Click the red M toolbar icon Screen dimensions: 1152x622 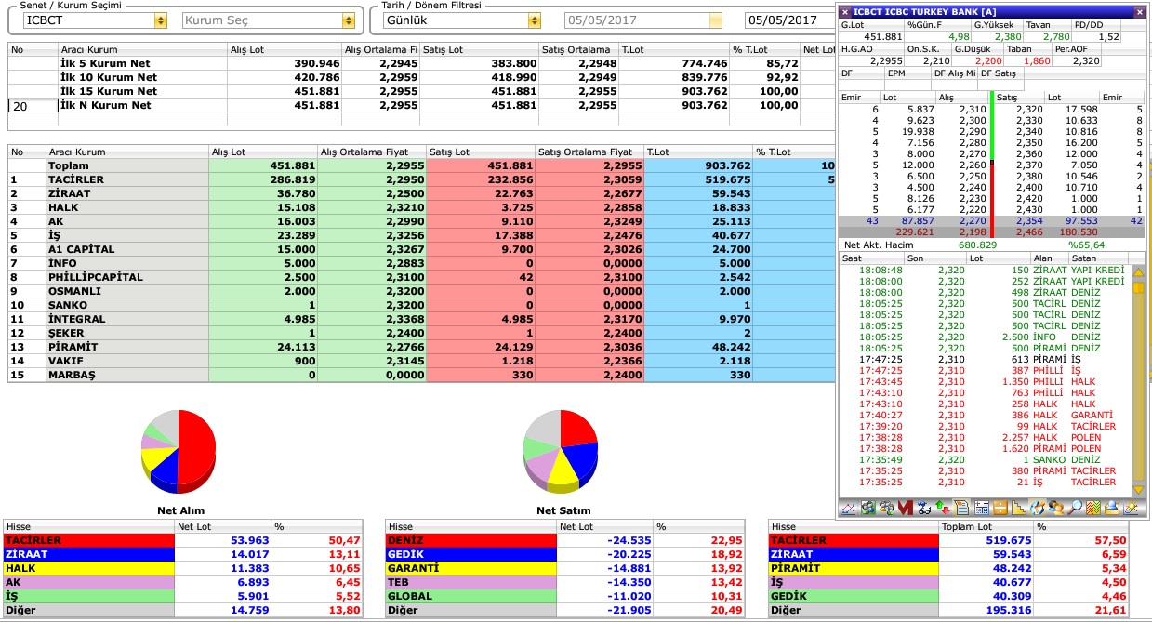pyautogui.click(x=905, y=509)
